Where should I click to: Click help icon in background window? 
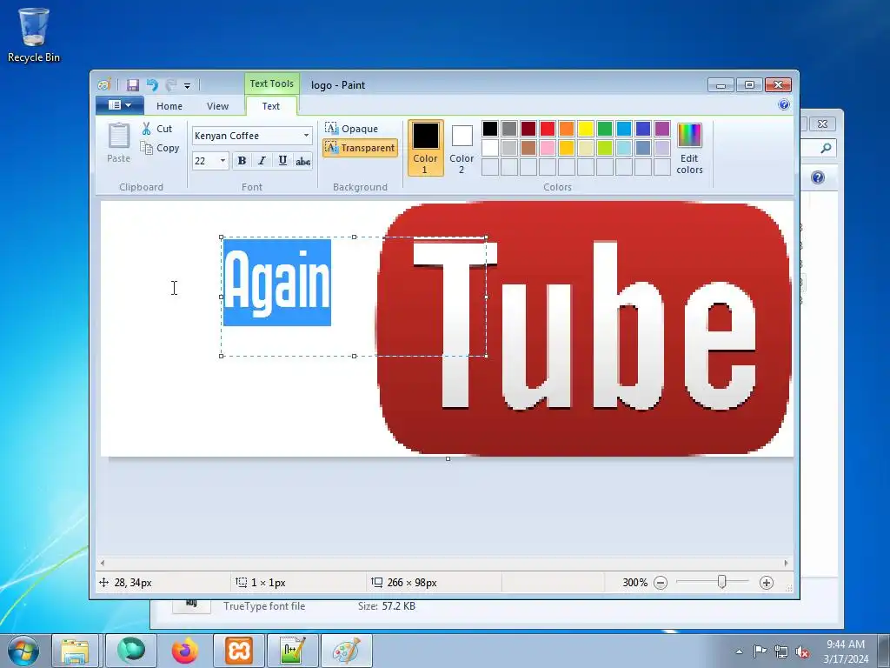(817, 177)
